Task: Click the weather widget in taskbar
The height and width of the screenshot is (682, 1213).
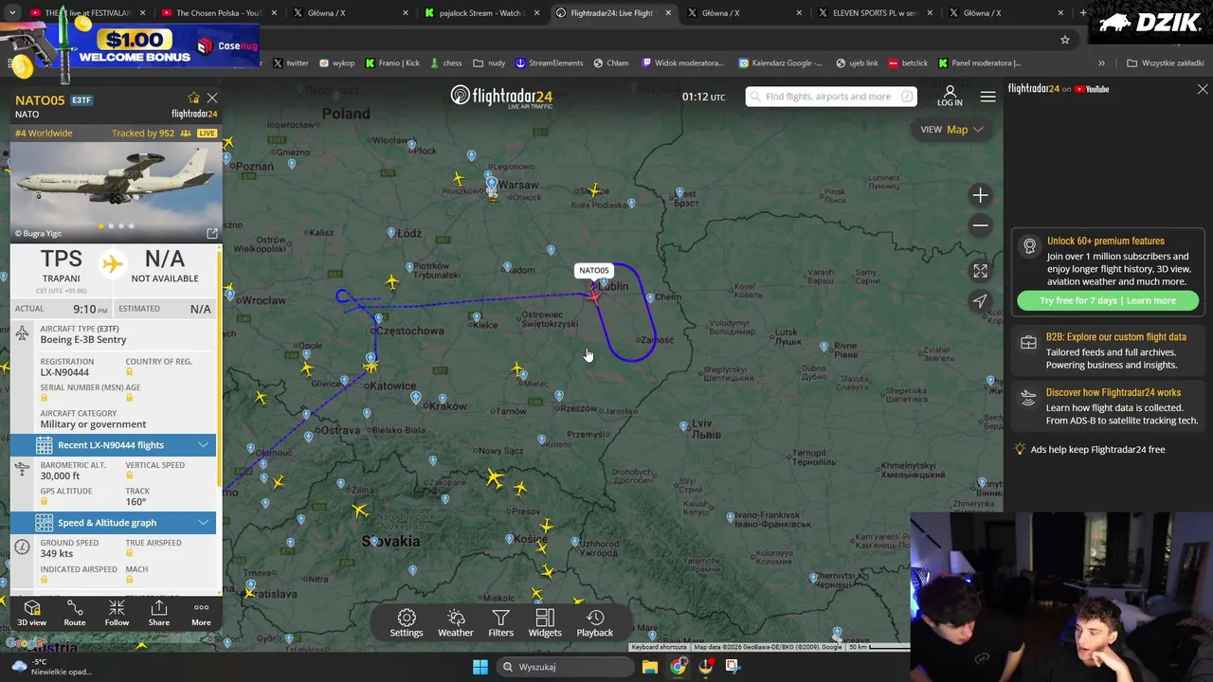Action: tap(52, 667)
